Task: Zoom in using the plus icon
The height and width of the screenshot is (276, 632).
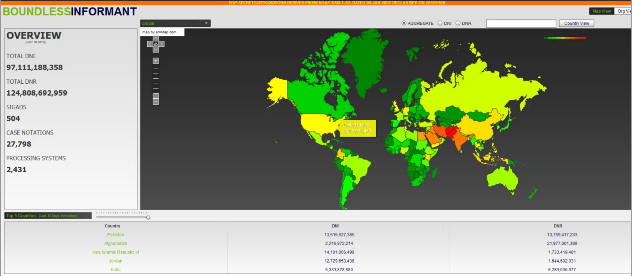Action: [x=156, y=61]
